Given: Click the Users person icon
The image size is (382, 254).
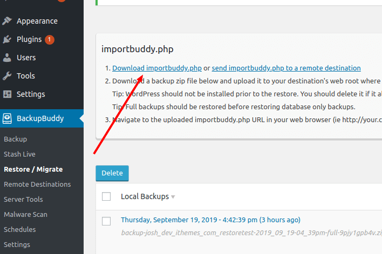Looking at the screenshot, I should [7, 58].
